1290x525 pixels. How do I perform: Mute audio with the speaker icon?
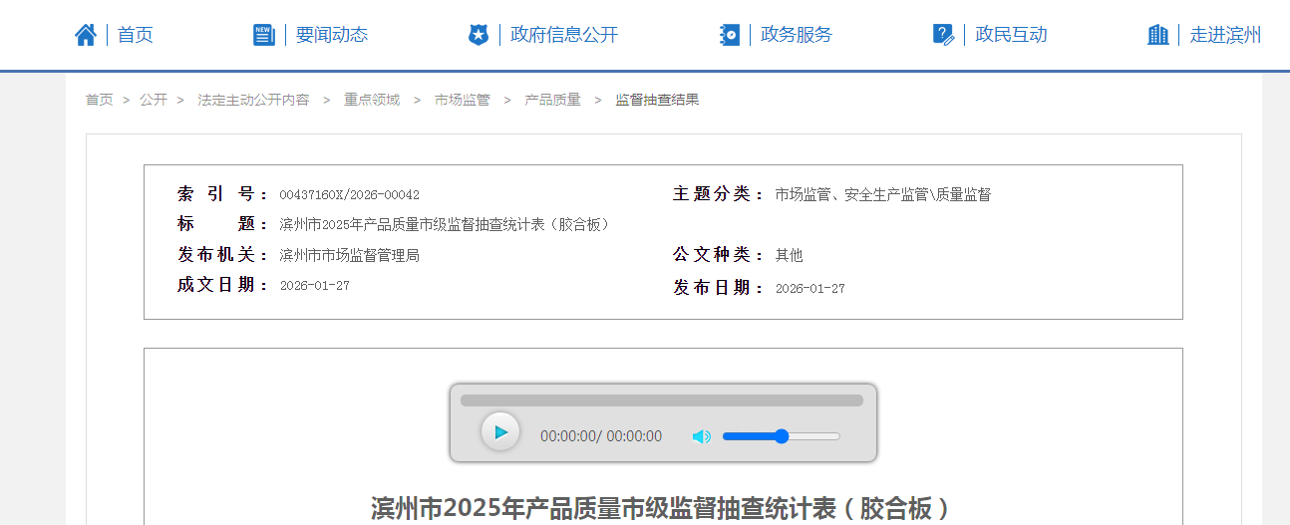click(x=702, y=436)
